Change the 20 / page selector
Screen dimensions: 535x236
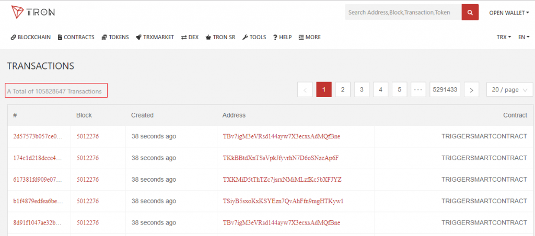509,90
